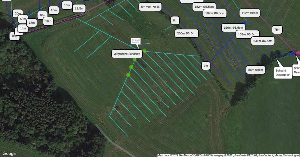Select the 50m label
The height and width of the screenshot is (157, 300).
click(x=23, y=19)
